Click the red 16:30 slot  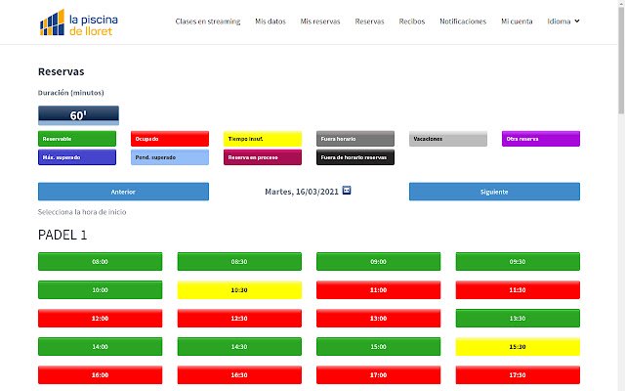click(x=239, y=375)
